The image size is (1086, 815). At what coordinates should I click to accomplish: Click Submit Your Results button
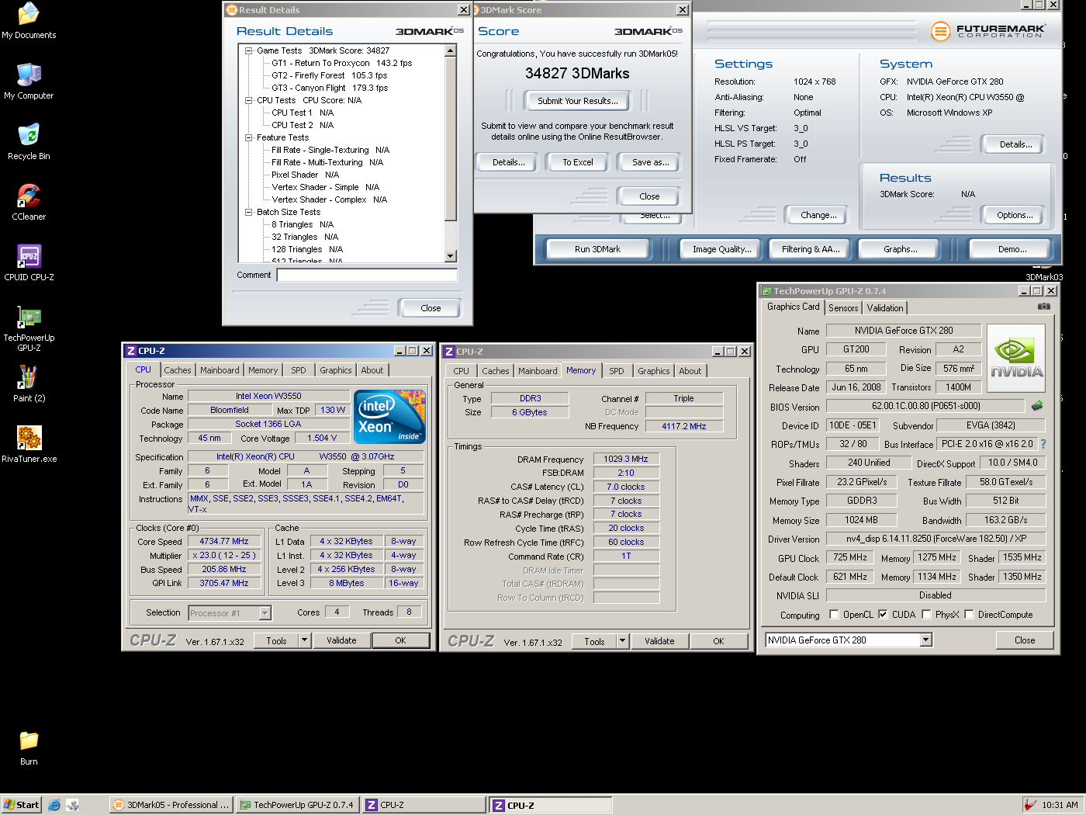[x=578, y=101]
